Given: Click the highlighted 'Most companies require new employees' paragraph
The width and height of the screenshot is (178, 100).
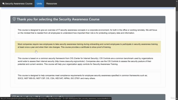Looking at the screenshot, I should coord(88,47).
